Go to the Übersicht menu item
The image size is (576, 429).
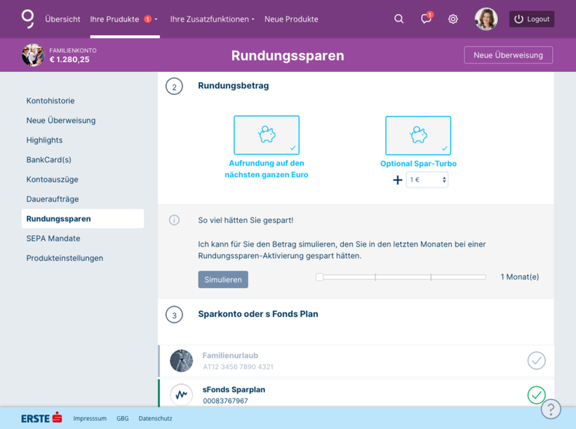point(62,19)
